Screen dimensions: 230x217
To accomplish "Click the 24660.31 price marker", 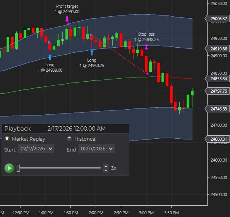I will coord(217,139).
